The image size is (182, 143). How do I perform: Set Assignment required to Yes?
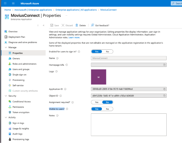[x=97, y=102]
